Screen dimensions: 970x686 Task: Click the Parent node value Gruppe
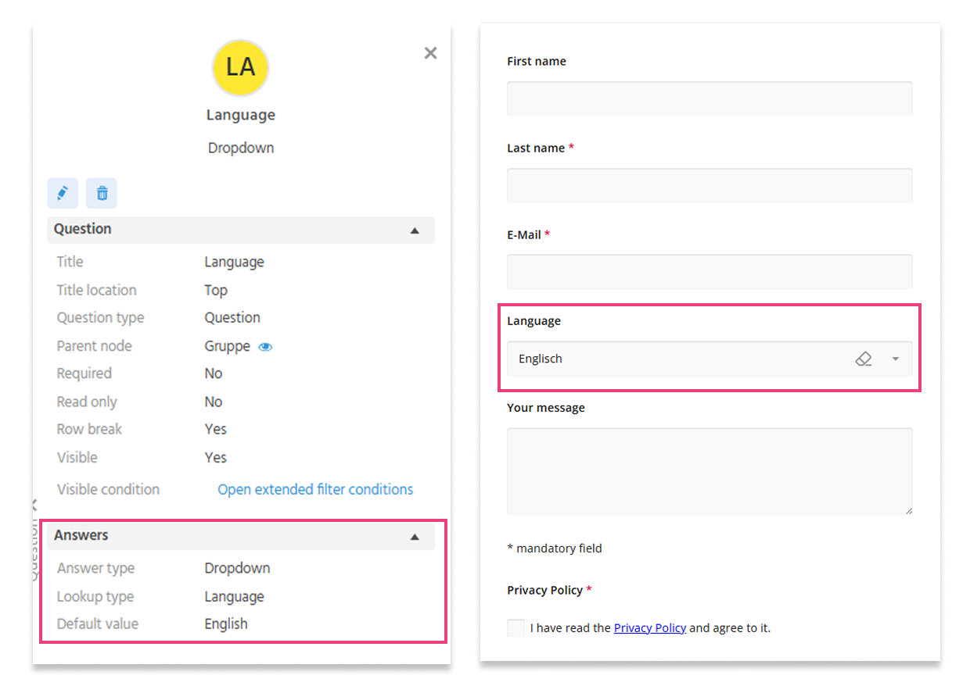coord(228,346)
